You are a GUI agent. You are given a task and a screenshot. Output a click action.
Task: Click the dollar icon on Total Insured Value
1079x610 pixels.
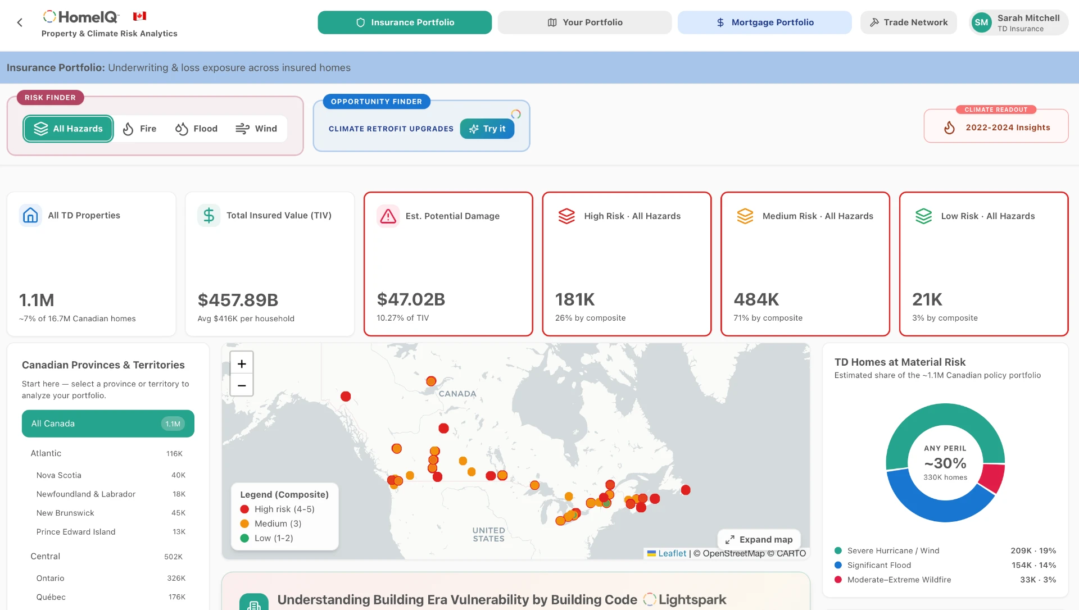pyautogui.click(x=208, y=215)
